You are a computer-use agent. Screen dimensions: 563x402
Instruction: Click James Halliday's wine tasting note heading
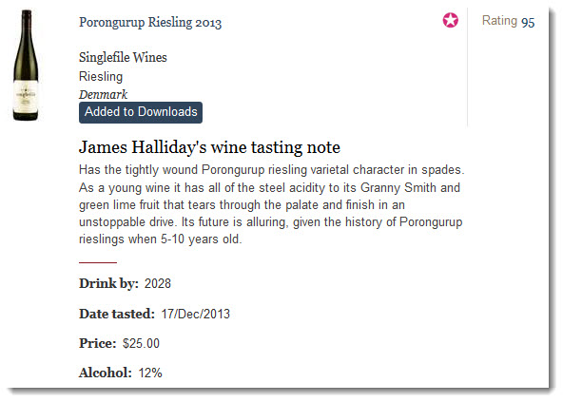pos(209,147)
